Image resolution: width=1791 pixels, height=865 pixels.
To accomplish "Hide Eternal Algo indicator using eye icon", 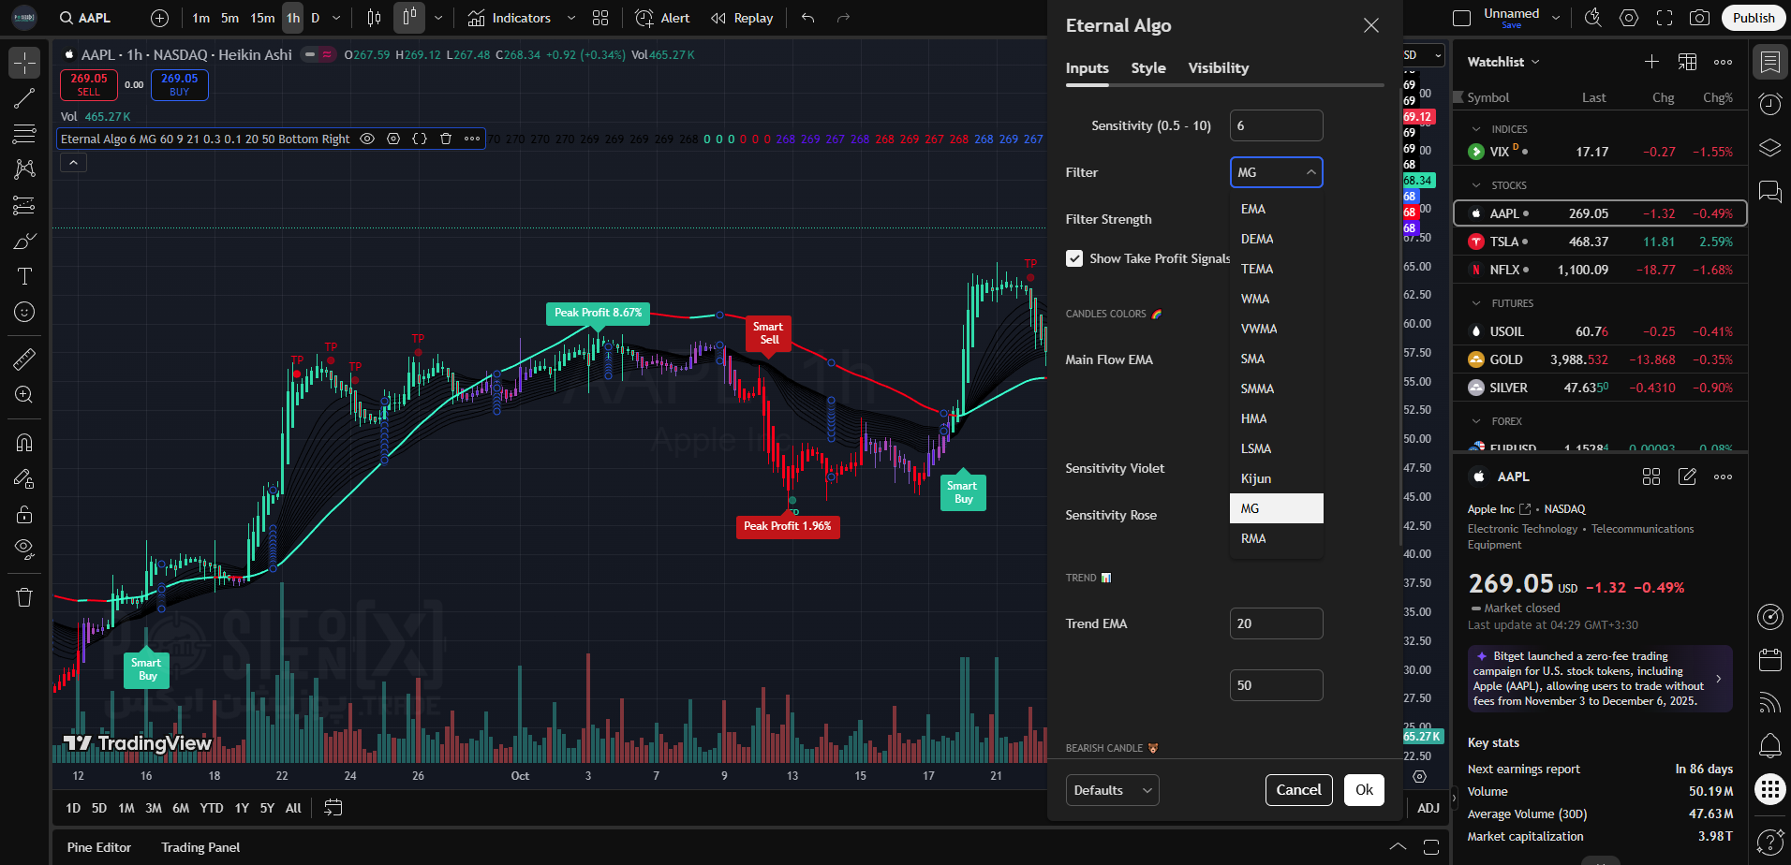I will (367, 139).
